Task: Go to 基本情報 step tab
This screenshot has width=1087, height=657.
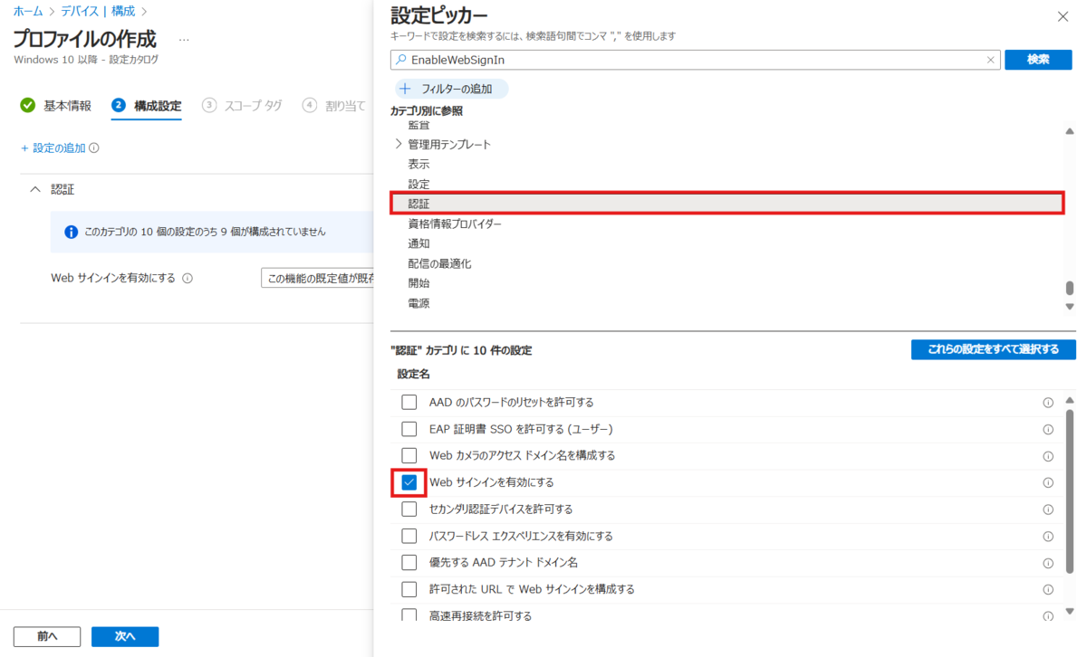Action: [x=56, y=106]
